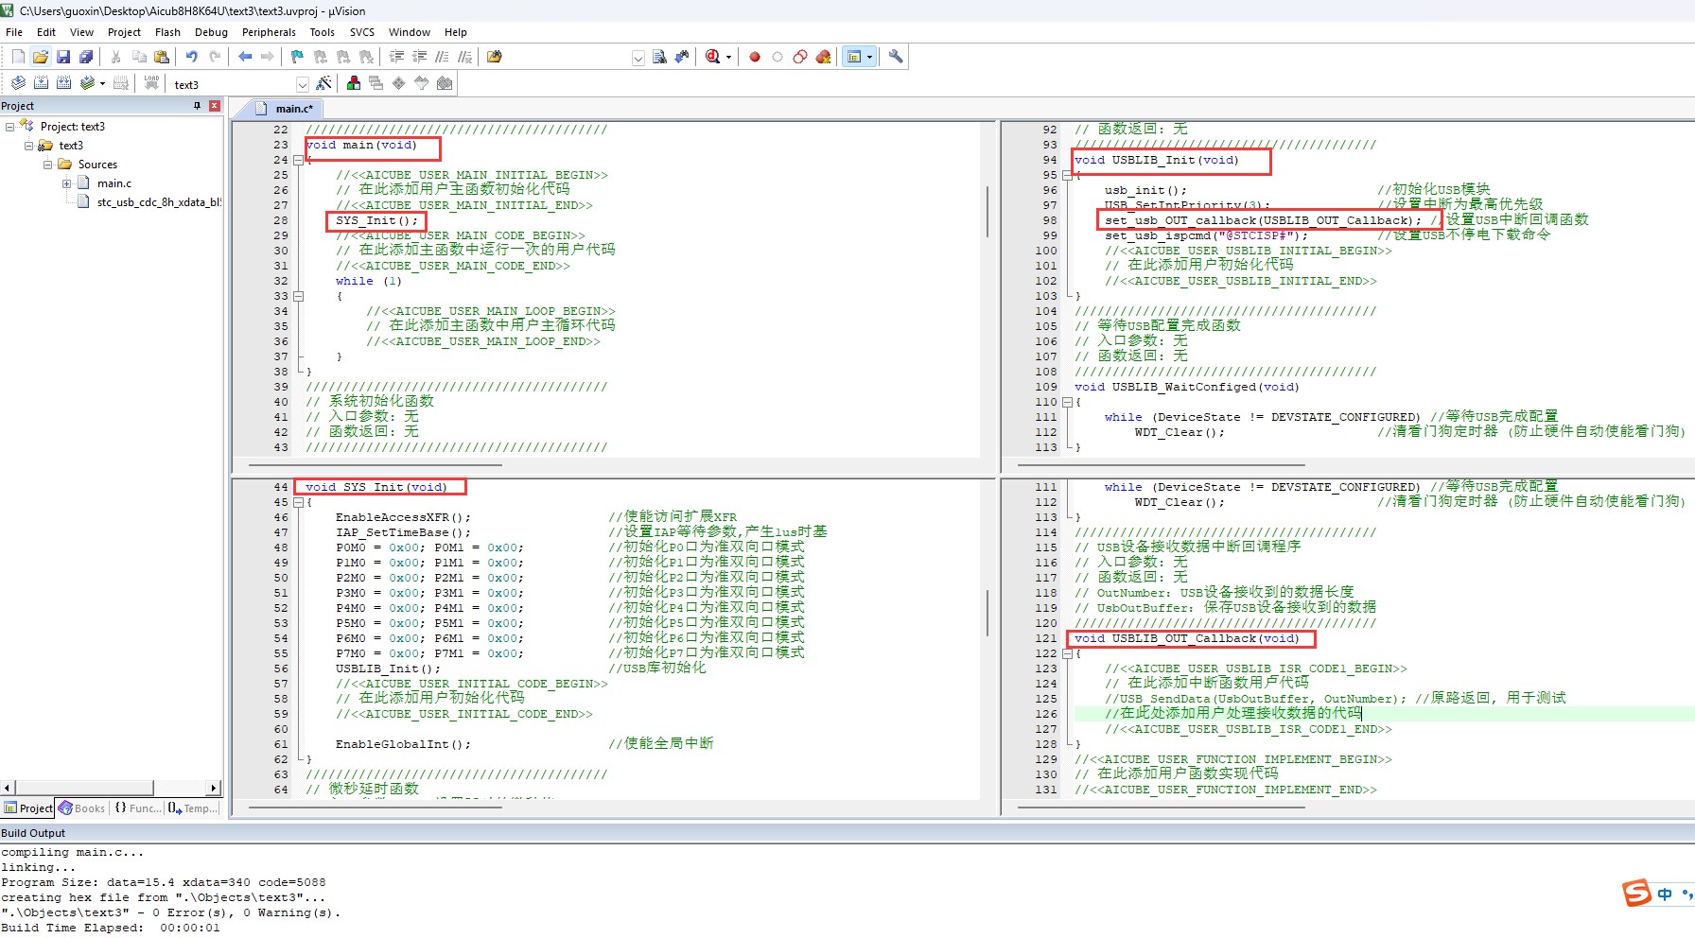Open the search text combo dropdown
Screen dimensions: 1695x938
(638, 58)
